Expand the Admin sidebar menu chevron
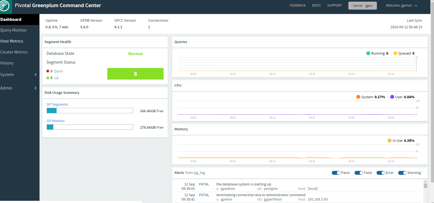 pos(35,88)
